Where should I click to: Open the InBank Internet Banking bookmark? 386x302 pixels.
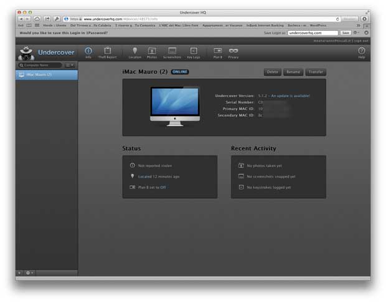pos(265,25)
